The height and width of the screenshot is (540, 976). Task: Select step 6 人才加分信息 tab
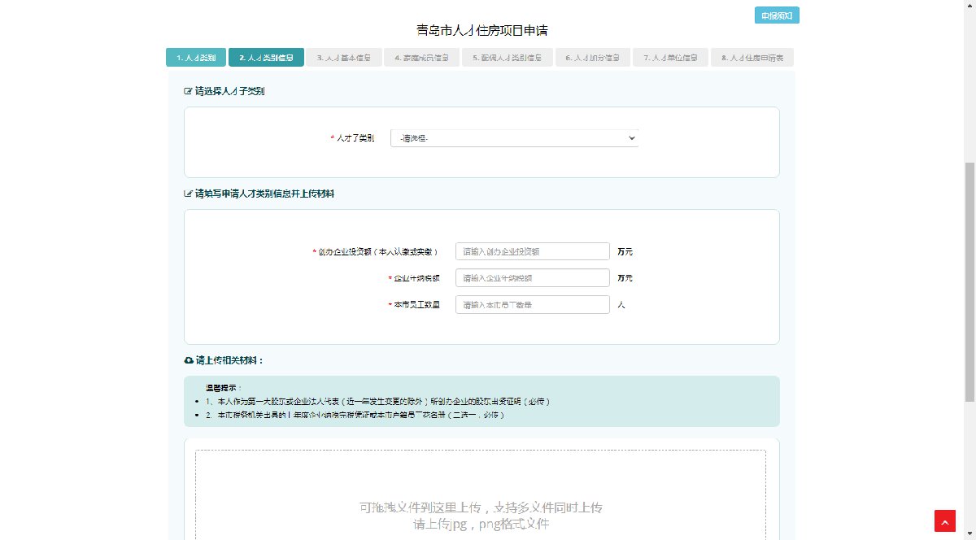(x=593, y=58)
